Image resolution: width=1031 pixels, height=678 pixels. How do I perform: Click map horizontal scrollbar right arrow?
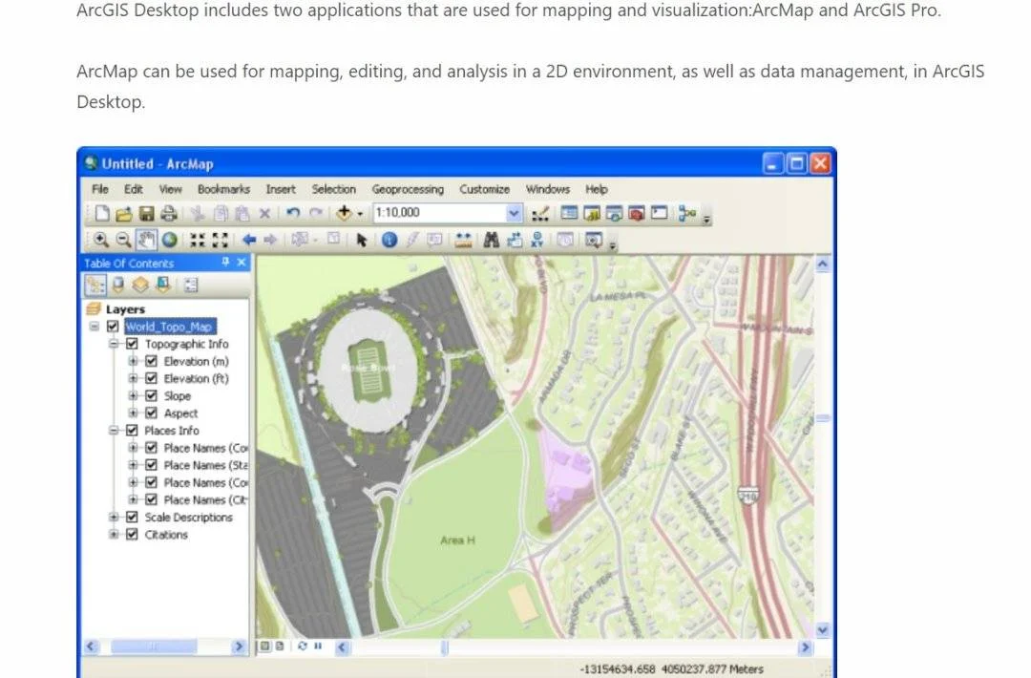click(x=805, y=647)
